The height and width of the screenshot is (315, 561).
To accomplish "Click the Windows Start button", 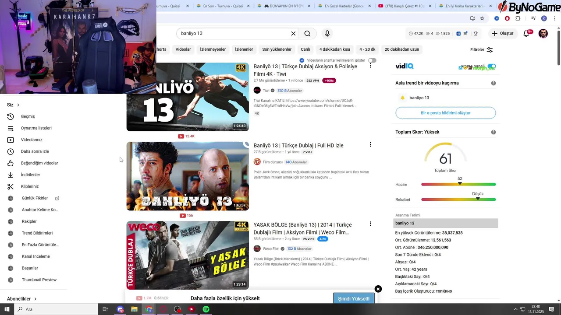I will [x=7, y=309].
